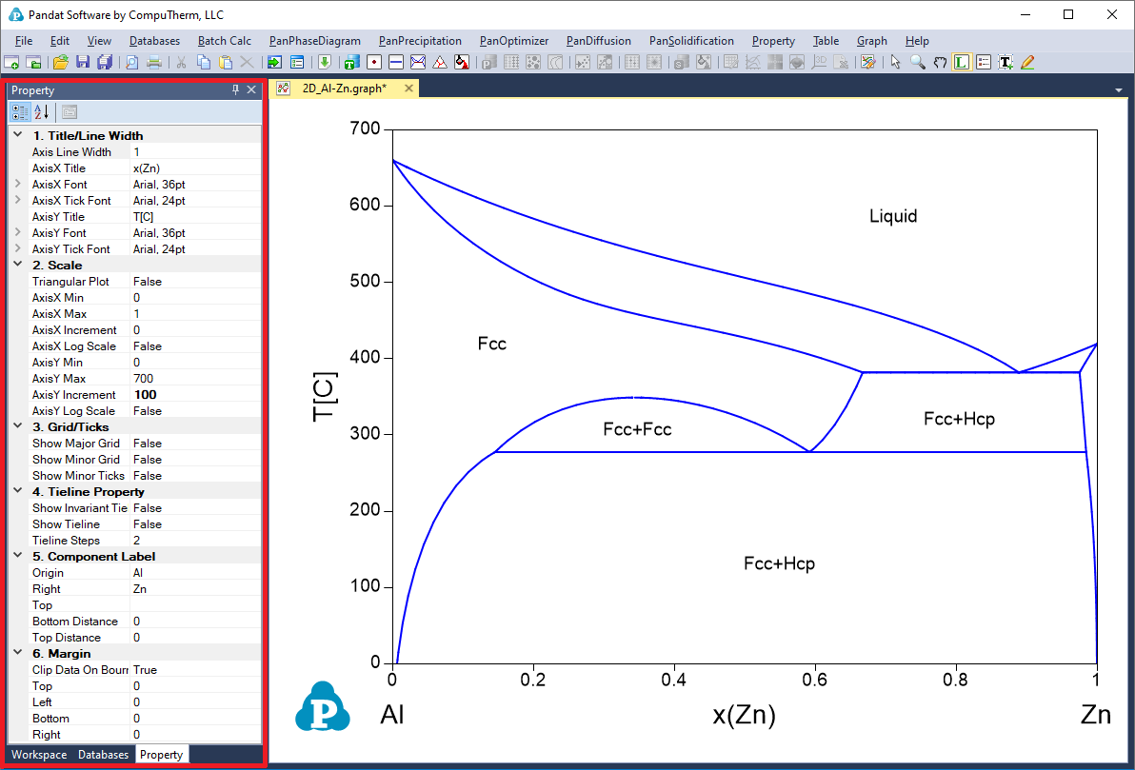1135x770 pixels.
Task: Pin the Property panel
Action: 236,89
